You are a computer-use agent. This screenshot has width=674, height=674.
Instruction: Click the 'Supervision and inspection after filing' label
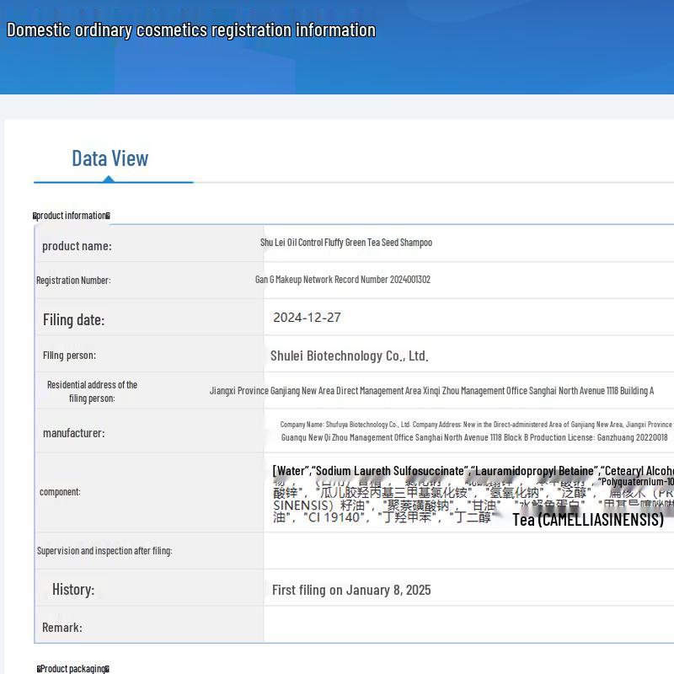point(104,551)
